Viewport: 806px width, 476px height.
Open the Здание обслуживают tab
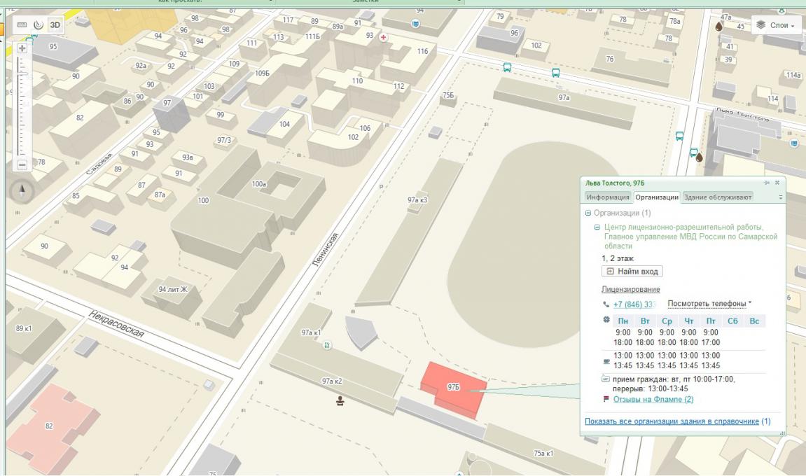point(717,197)
